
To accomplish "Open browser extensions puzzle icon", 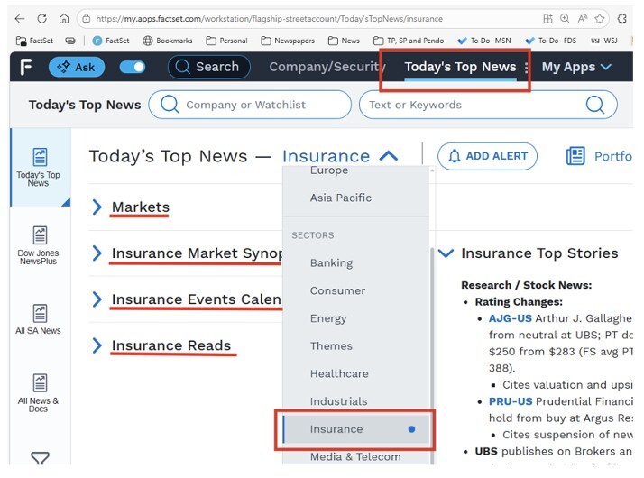I will pyautogui.click(x=621, y=18).
